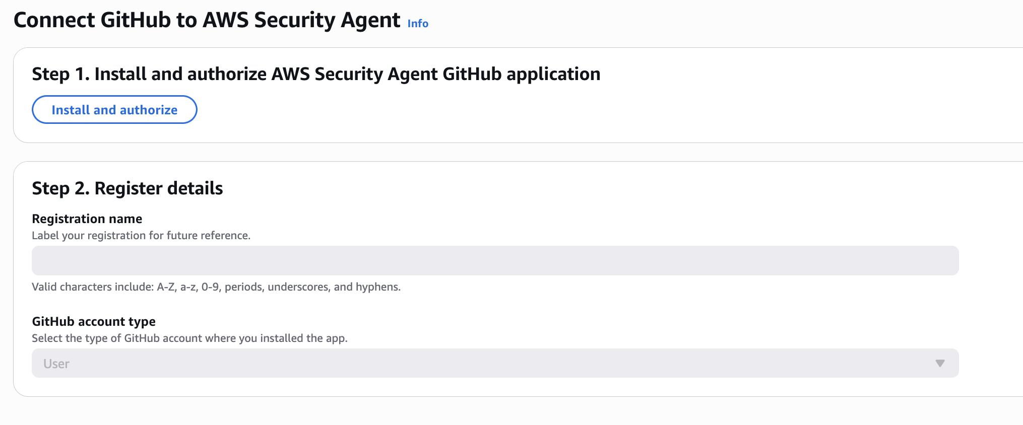Click the valid characters hint text
Screen dimensions: 1023x425
click(216, 287)
